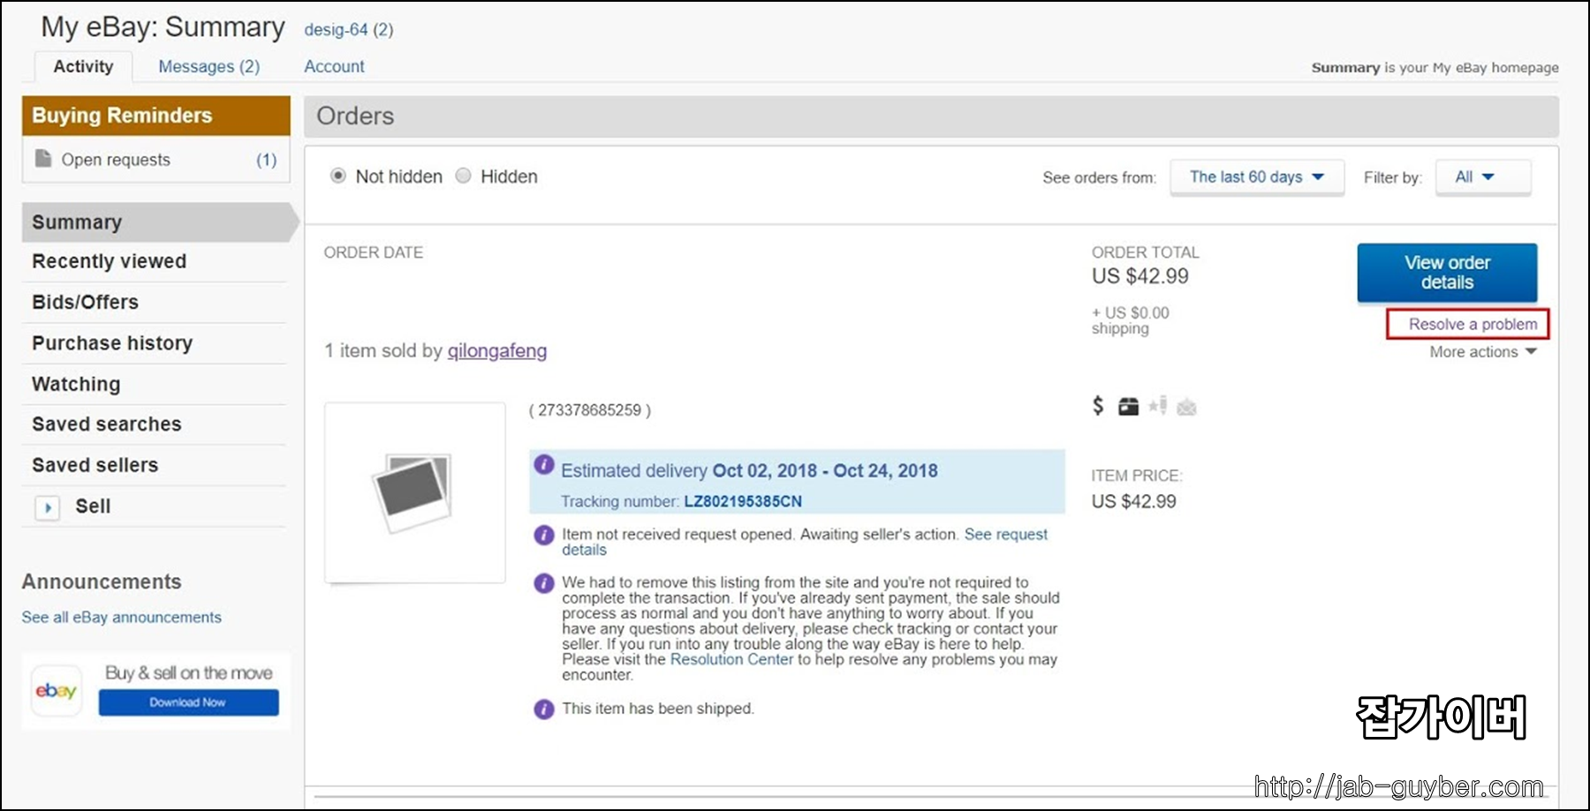
Task: Click the Open requests label
Action: point(116,160)
